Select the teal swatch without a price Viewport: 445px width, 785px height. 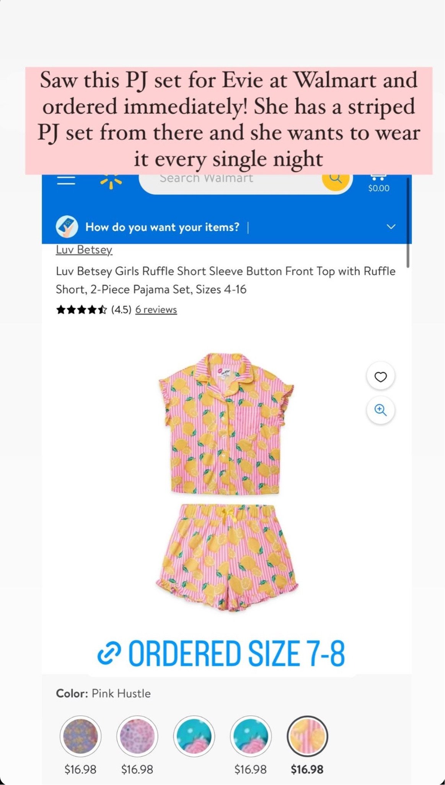194,736
